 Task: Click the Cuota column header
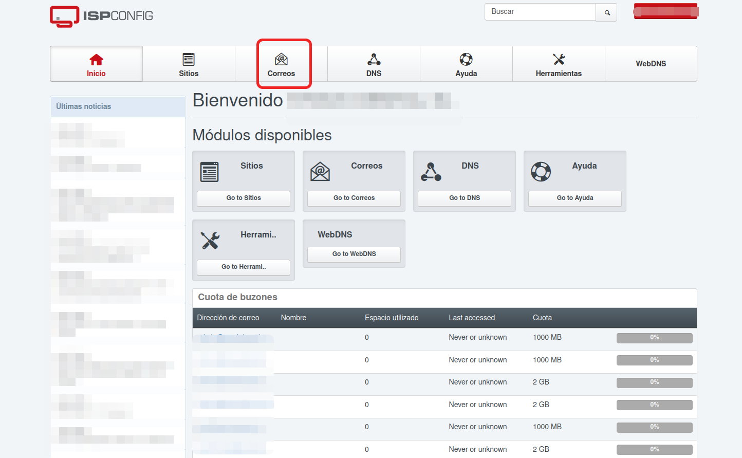(542, 318)
